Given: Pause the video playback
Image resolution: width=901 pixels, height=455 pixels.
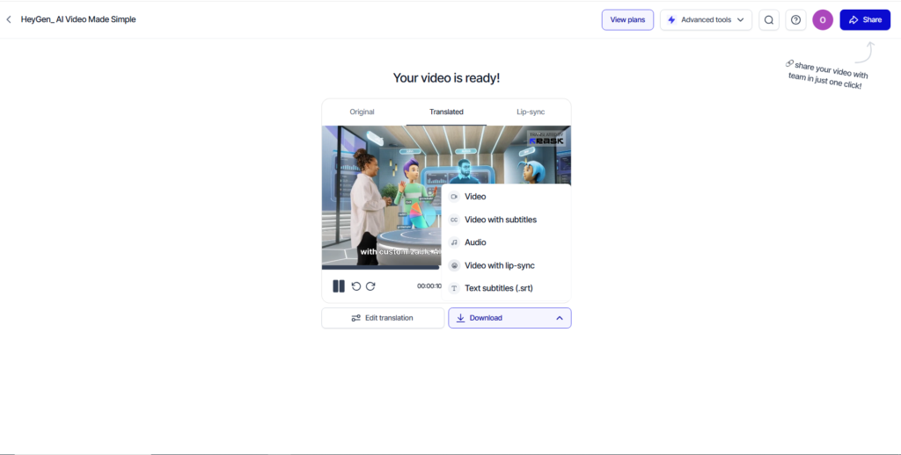Looking at the screenshot, I should 339,286.
